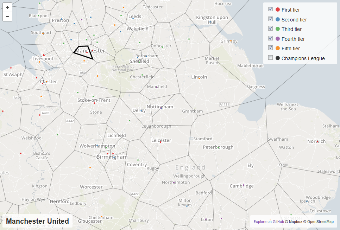Click the red club dot at Leicester
340x230 pixels.
pyautogui.click(x=160, y=142)
